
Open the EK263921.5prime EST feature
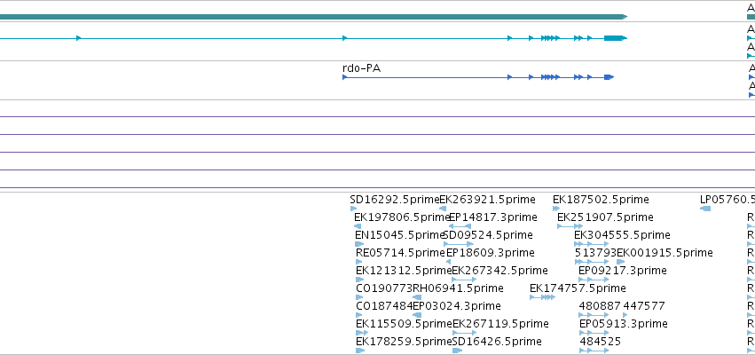pyautogui.click(x=443, y=209)
